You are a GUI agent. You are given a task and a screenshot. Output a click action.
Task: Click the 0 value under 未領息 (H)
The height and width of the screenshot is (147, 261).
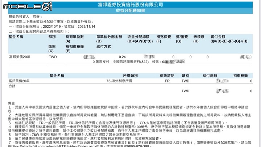(207, 57)
